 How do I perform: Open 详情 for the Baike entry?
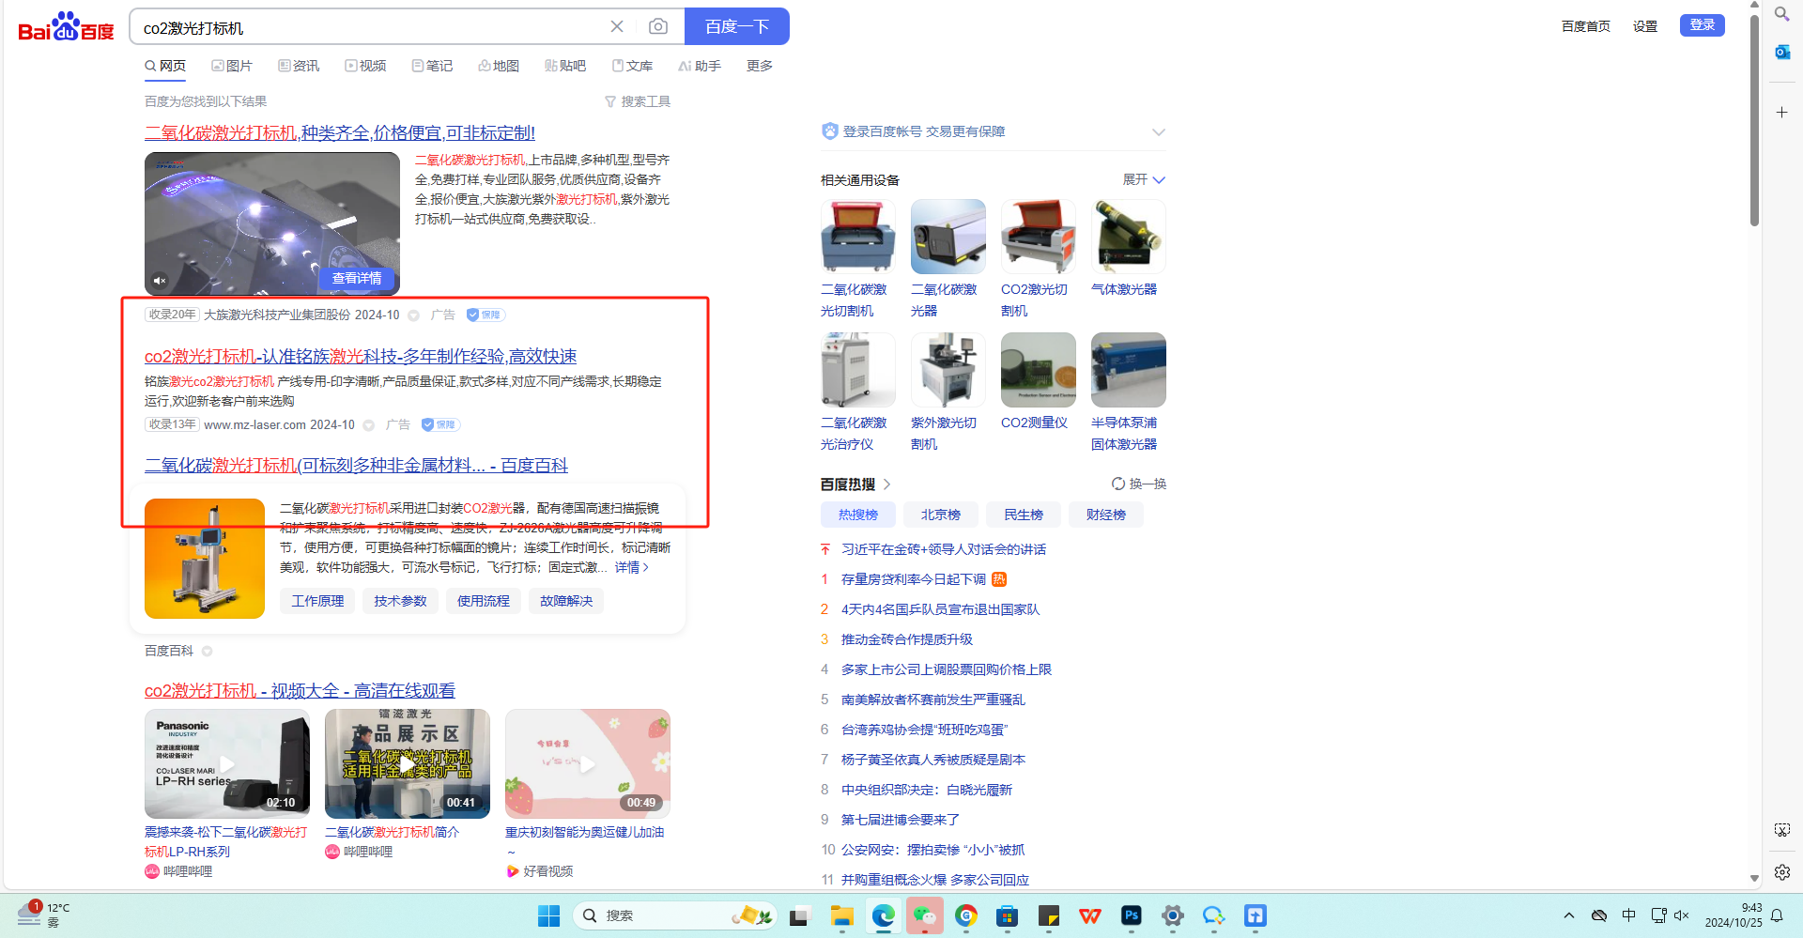point(632,567)
